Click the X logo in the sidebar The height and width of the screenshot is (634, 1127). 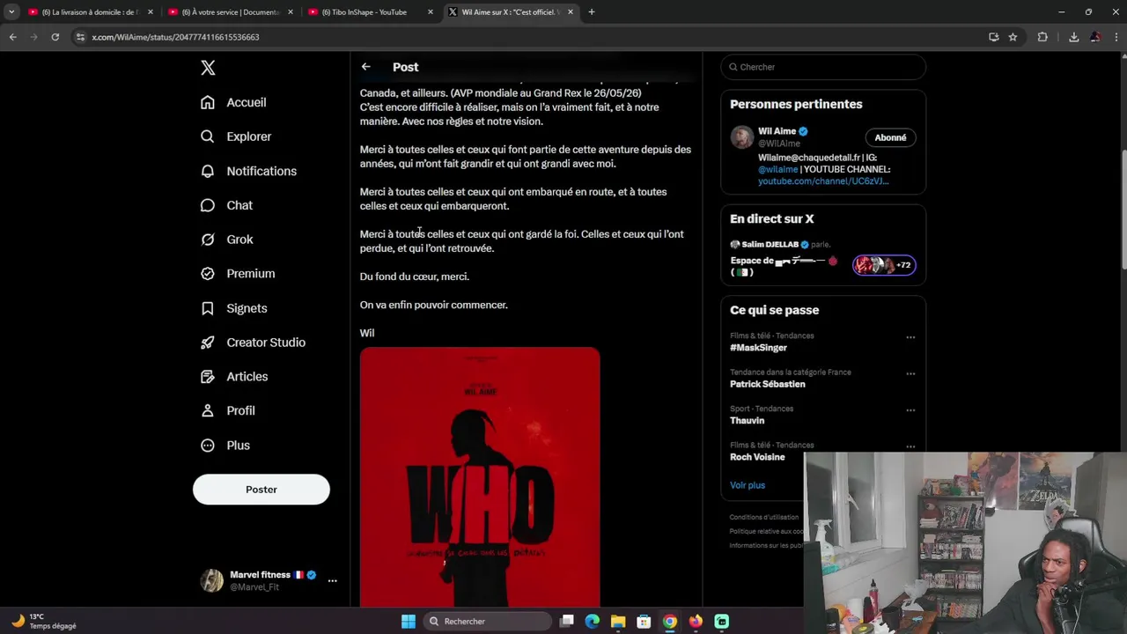(208, 68)
